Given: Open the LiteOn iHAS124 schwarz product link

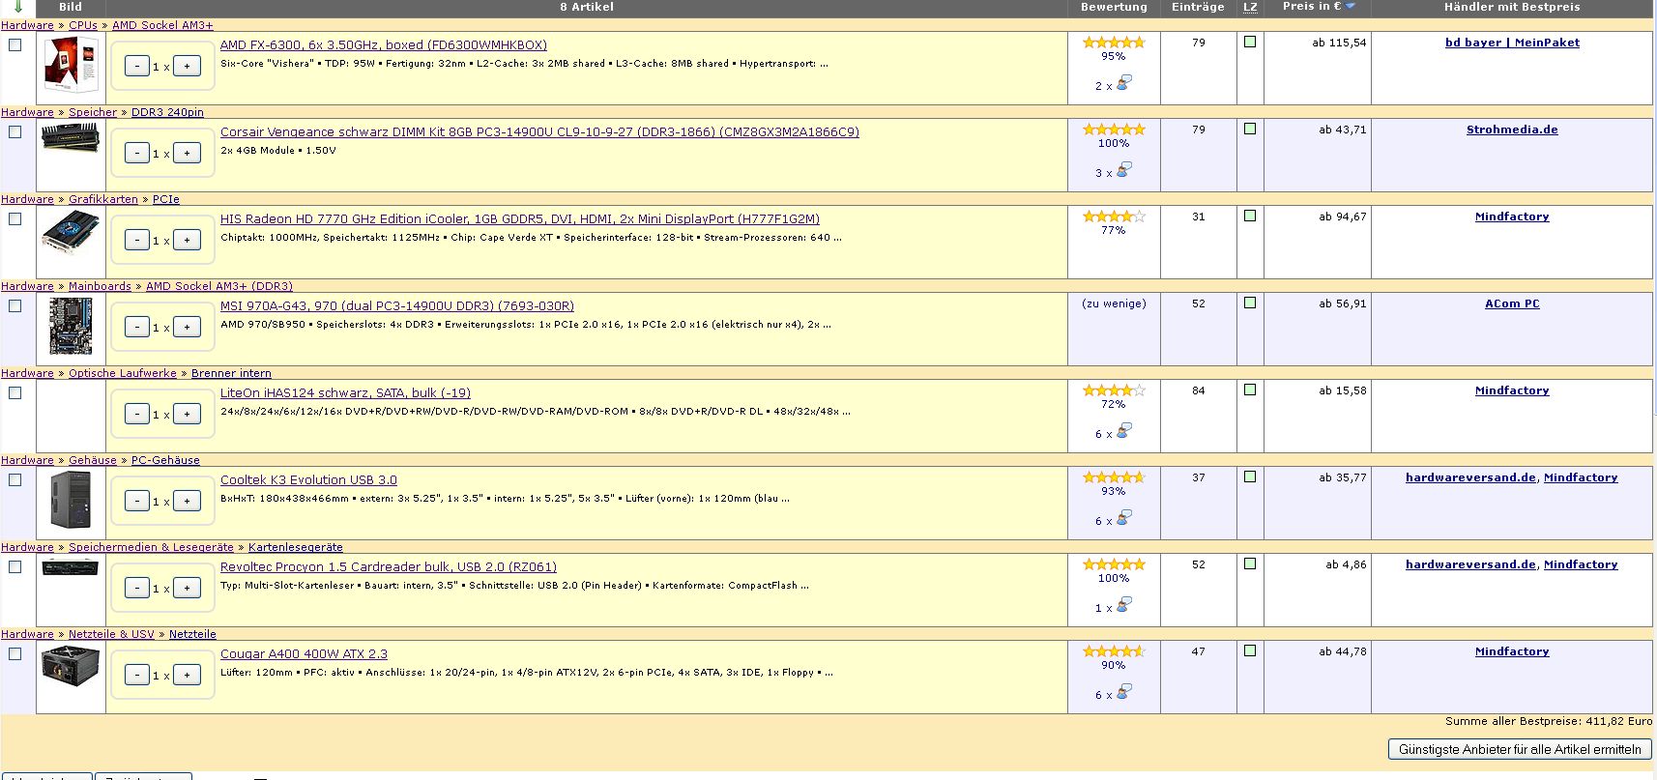Looking at the screenshot, I should [345, 393].
